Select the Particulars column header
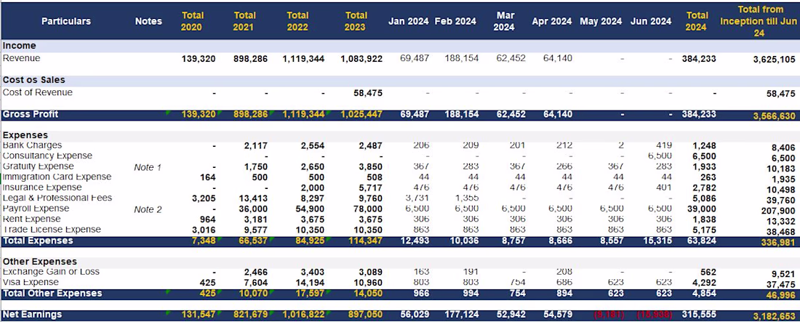The width and height of the screenshot is (800, 322). click(65, 21)
